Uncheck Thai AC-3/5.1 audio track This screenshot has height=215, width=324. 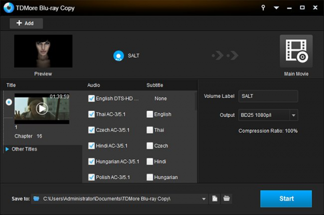91,114
